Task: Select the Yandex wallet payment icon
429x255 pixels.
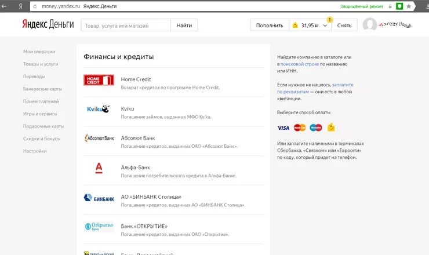Action: pos(331,128)
